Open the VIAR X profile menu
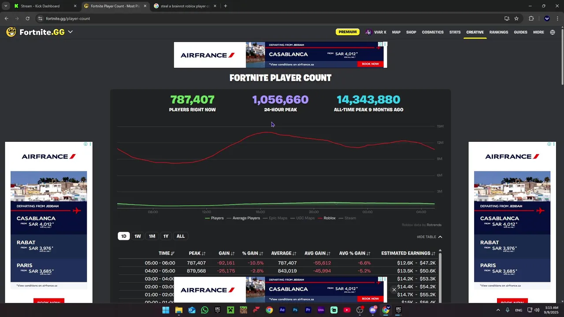This screenshot has width=564, height=317. click(x=376, y=32)
